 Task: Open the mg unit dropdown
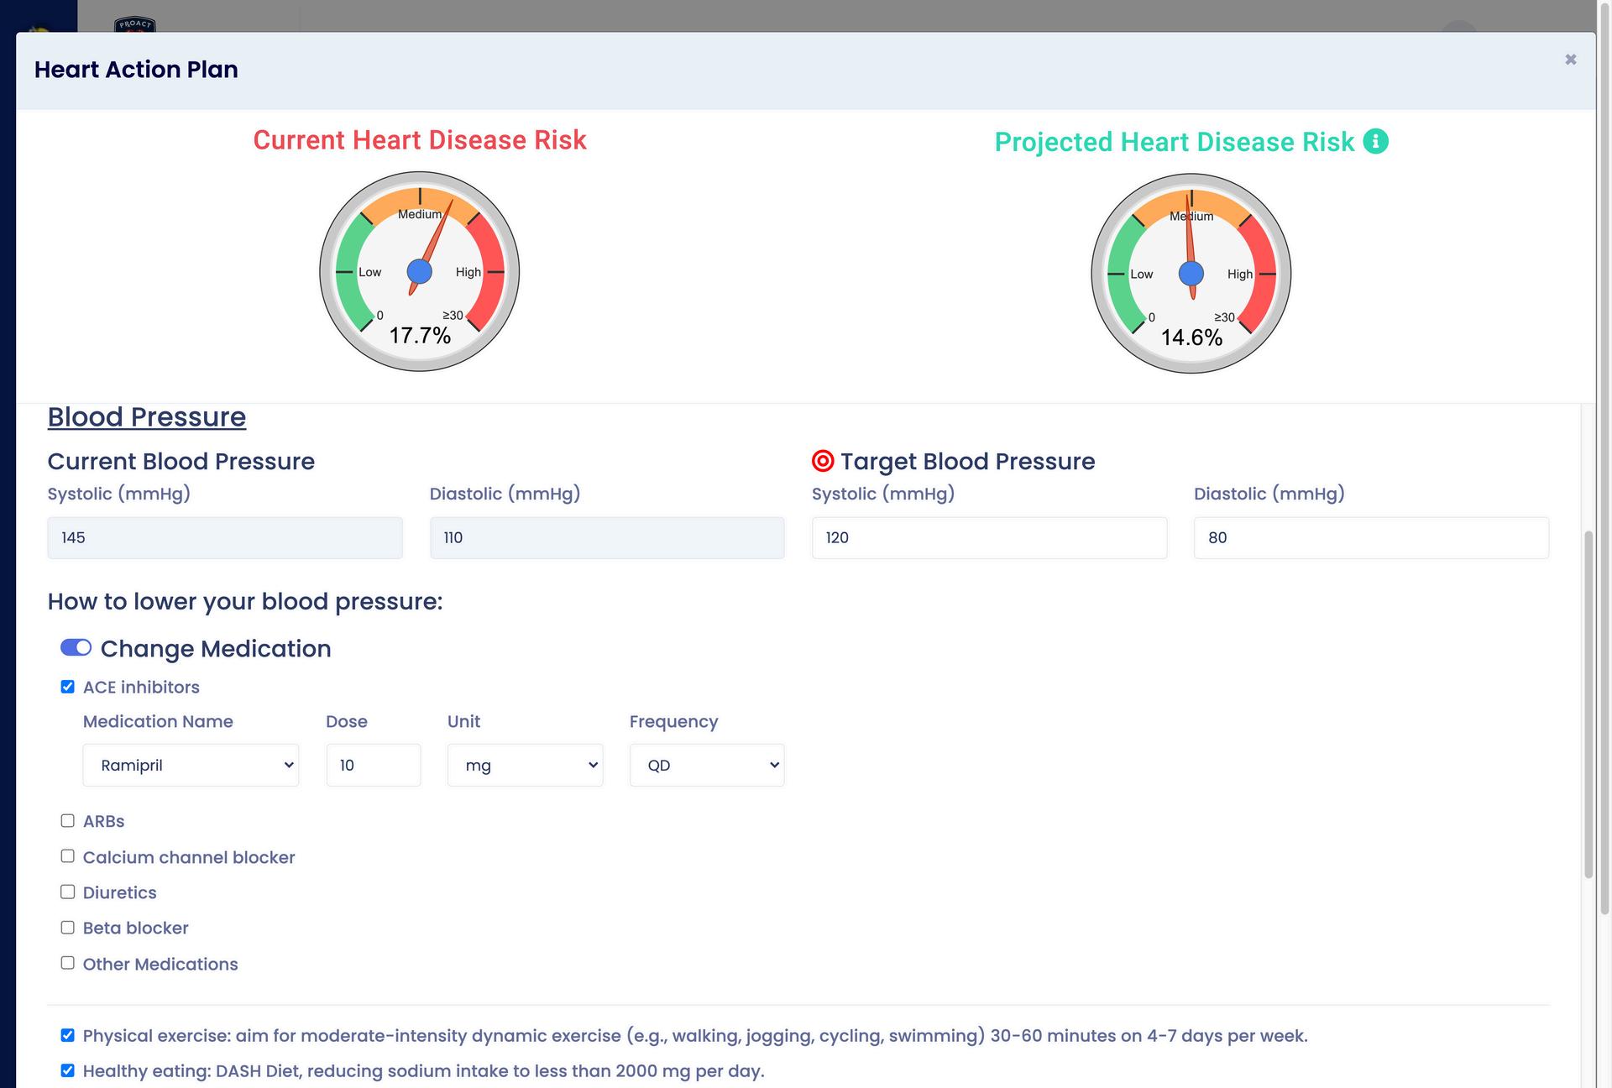(x=525, y=765)
